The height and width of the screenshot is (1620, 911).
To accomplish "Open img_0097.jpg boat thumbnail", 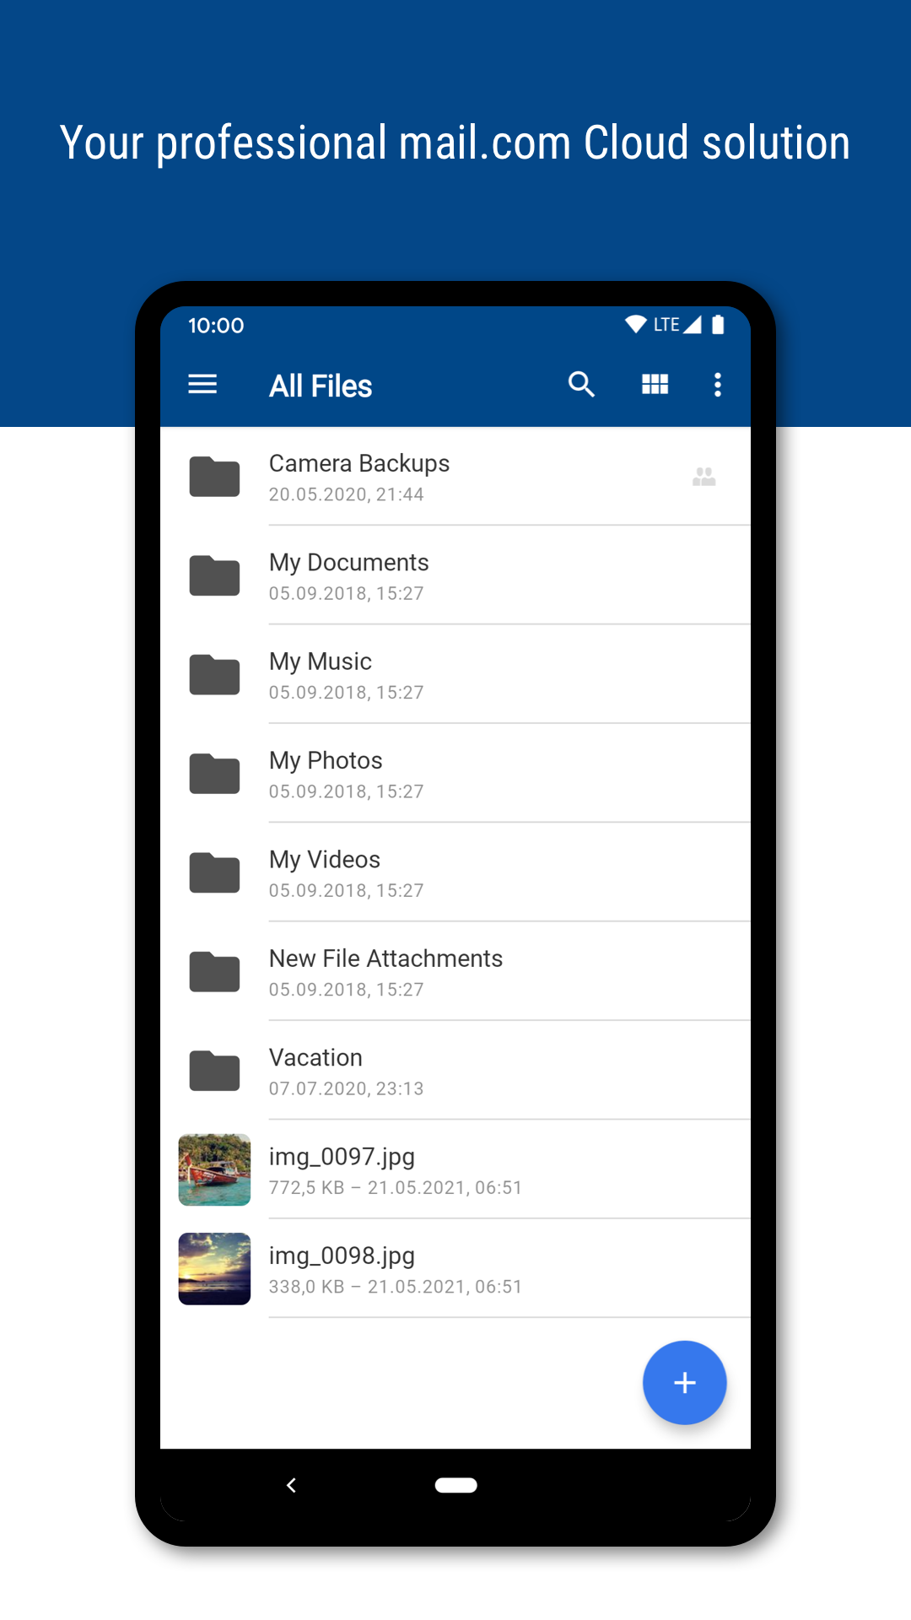I will pos(214,1169).
